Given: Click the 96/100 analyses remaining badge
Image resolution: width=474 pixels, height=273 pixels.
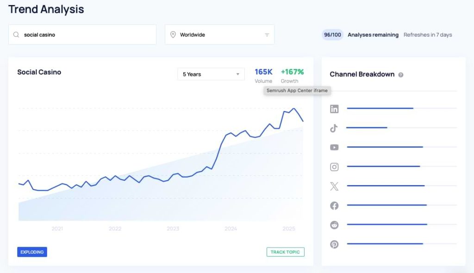Looking at the screenshot, I should coord(332,35).
